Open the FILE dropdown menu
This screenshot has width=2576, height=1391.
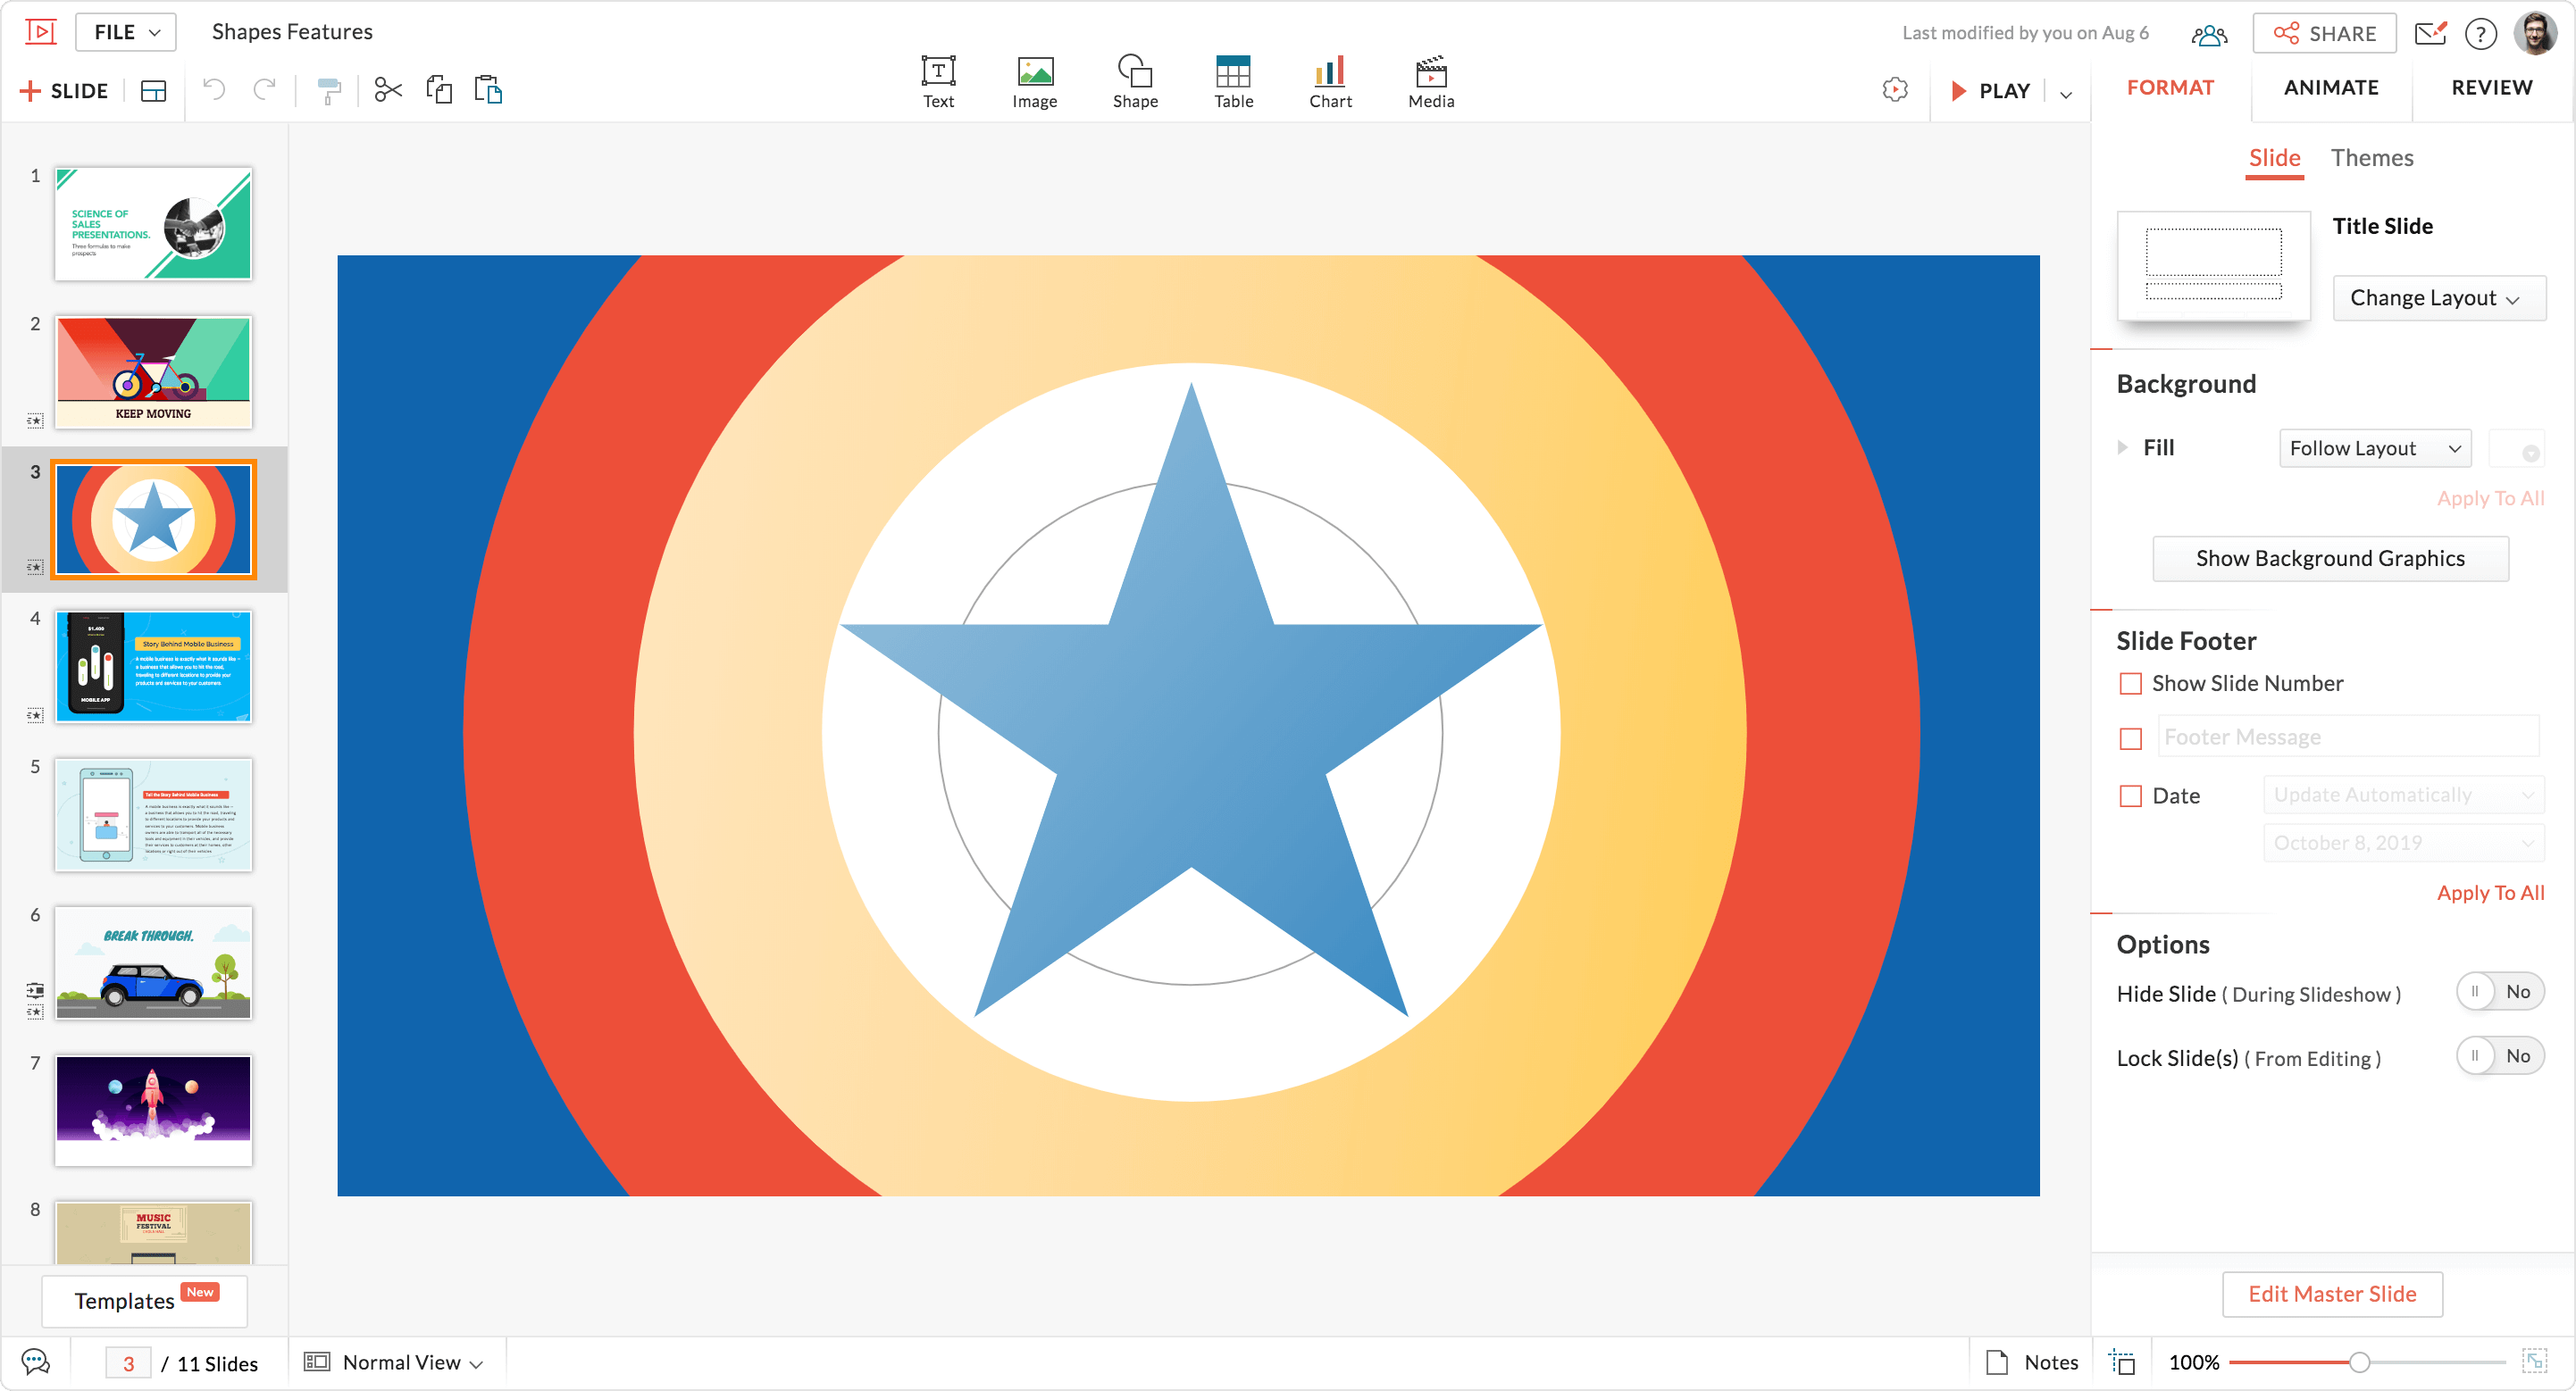[x=126, y=32]
